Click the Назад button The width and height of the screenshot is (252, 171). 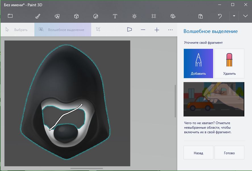(198, 153)
